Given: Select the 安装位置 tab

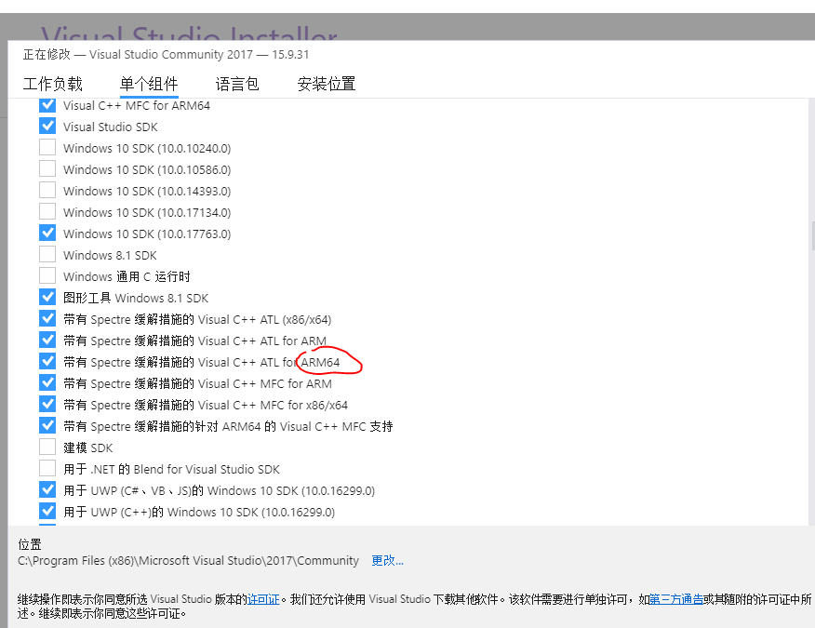Looking at the screenshot, I should tap(326, 84).
